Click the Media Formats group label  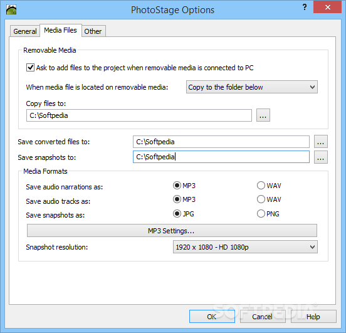point(46,171)
